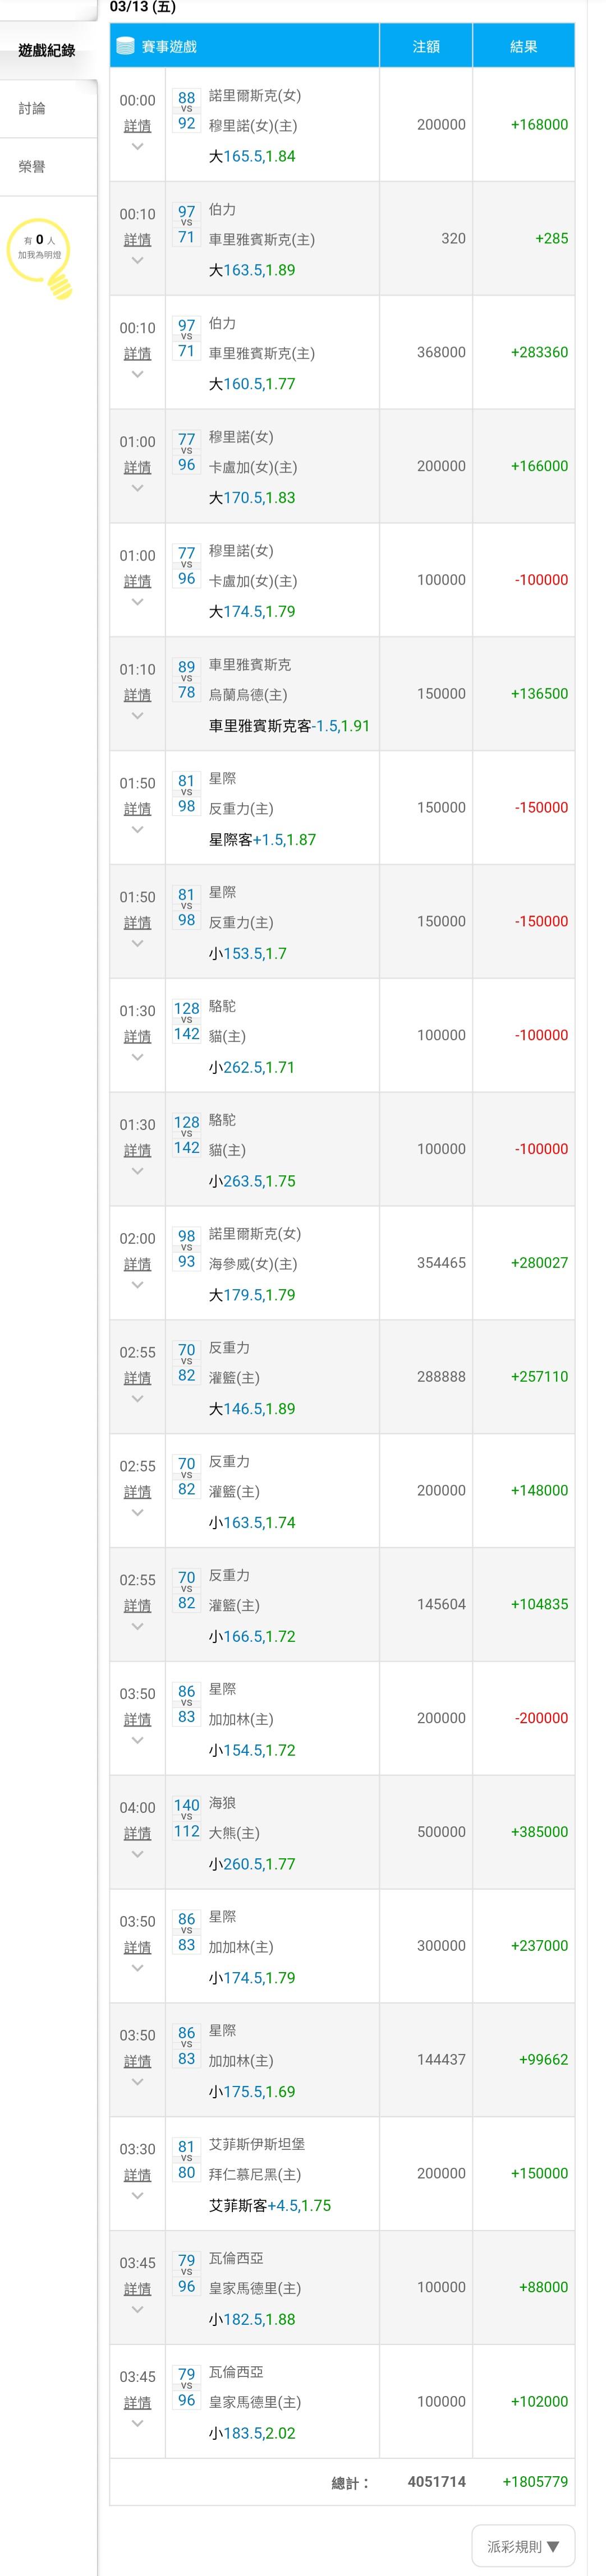606x2576 pixels.
Task: Click the 140 vs 112 score box
Action: point(187,1818)
